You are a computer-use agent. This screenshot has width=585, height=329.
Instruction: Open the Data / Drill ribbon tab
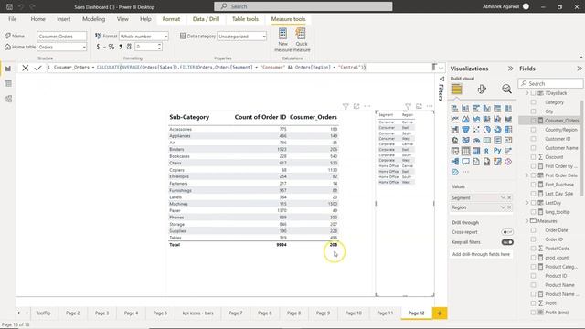click(206, 19)
